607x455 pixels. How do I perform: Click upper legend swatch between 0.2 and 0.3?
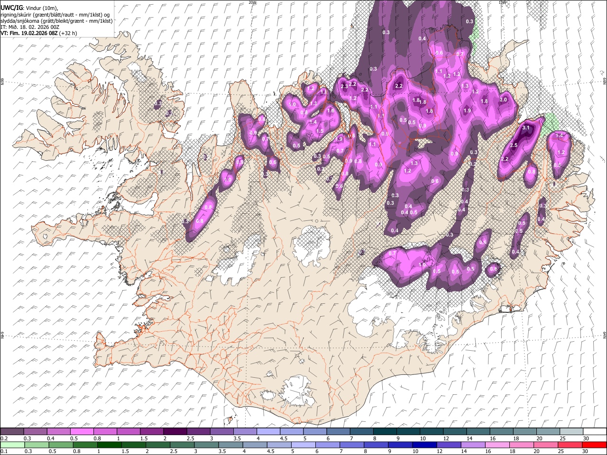coord(12,432)
